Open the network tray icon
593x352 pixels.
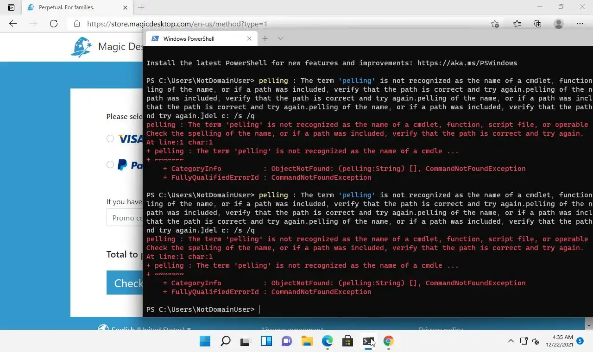524,341
